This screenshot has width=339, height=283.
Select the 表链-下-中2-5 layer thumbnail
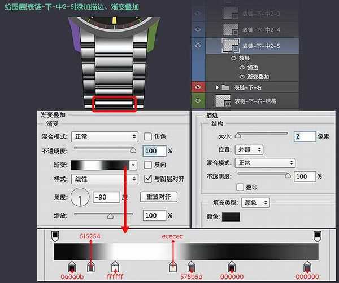click(231, 46)
